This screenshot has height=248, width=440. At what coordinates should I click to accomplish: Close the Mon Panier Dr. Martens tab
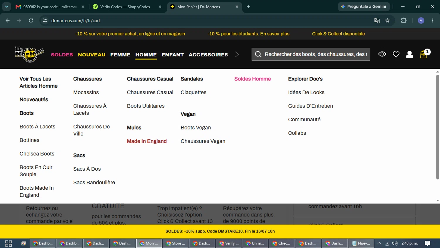[x=237, y=7]
